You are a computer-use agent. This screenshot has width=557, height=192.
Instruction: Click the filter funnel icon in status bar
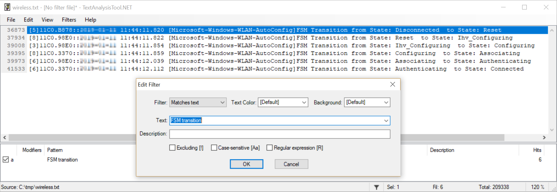click(377, 187)
